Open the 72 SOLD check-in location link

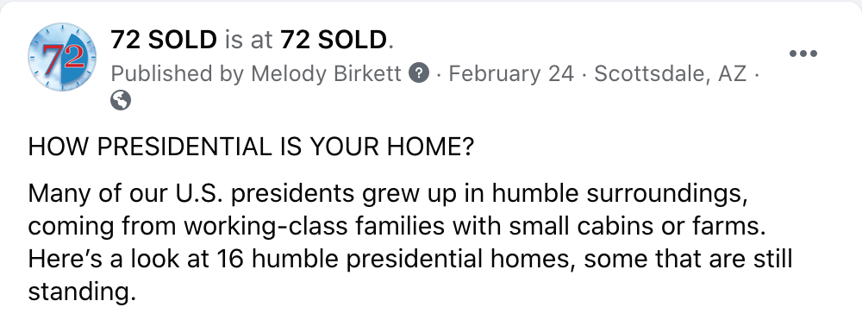[334, 41]
